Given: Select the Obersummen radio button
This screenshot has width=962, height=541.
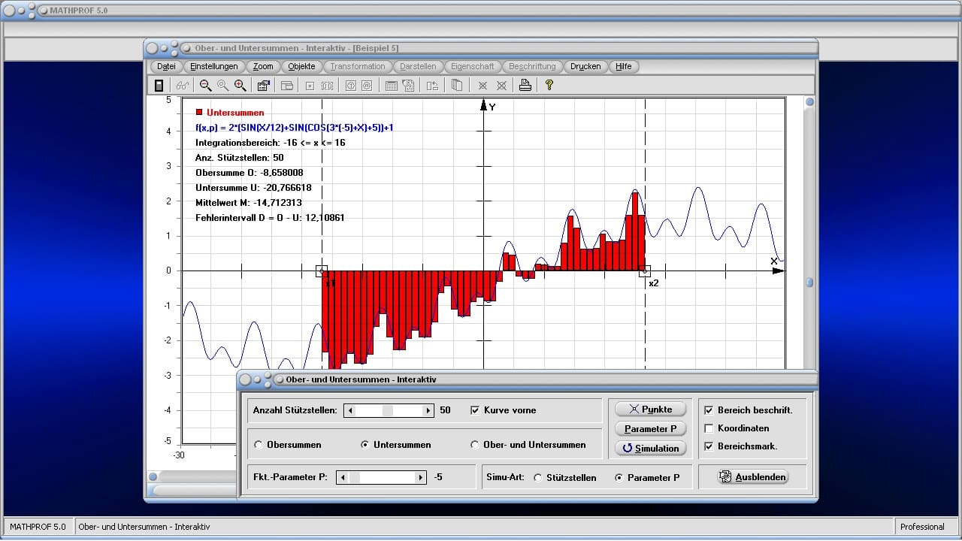Looking at the screenshot, I should 259,445.
